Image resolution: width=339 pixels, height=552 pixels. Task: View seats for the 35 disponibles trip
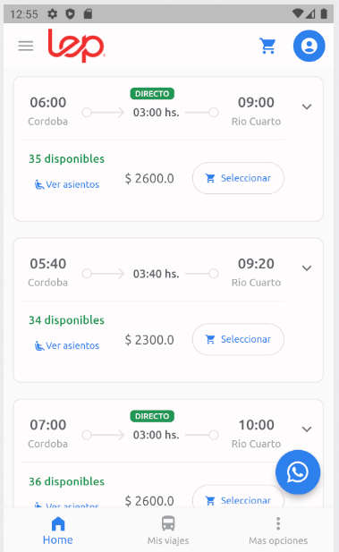click(67, 184)
